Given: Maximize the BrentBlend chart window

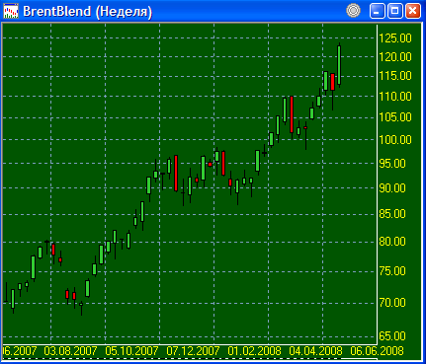Looking at the screenshot, I should (395, 11).
